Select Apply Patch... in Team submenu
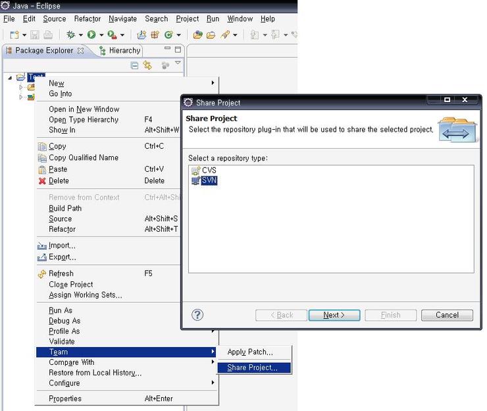 pos(254,352)
